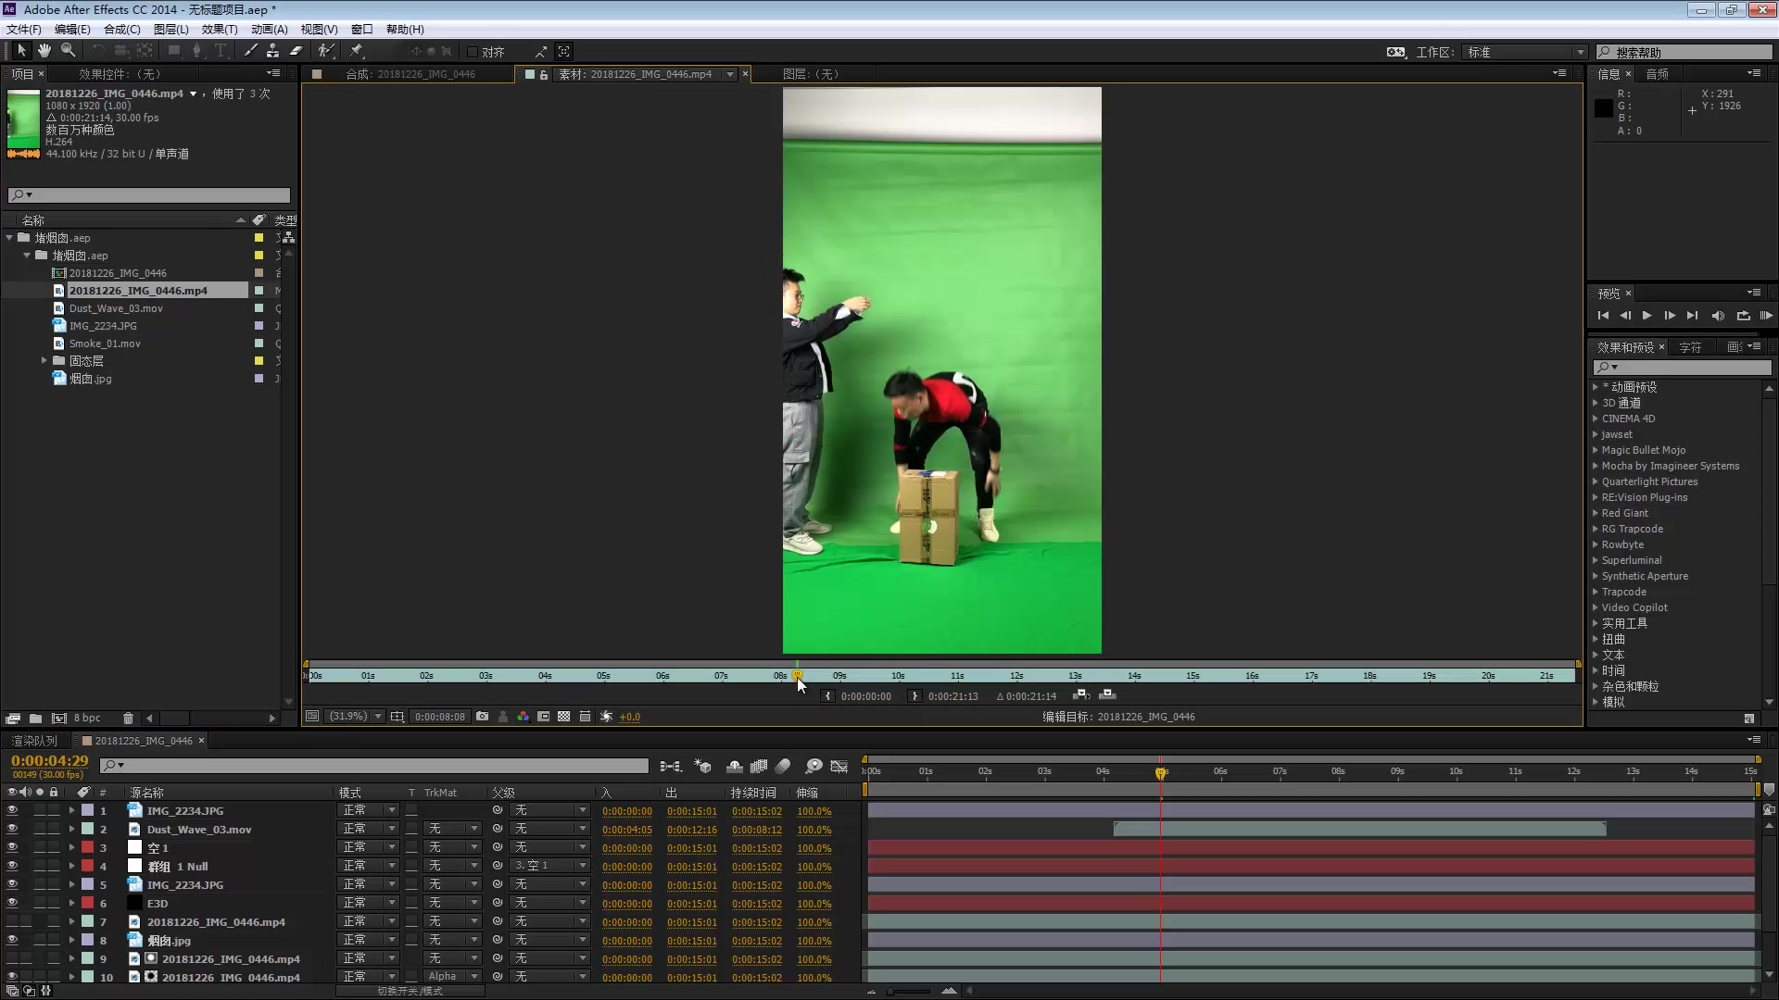Expand the 动画预设 effects category
Screen dimensions: 1779x1000
(x=1597, y=387)
